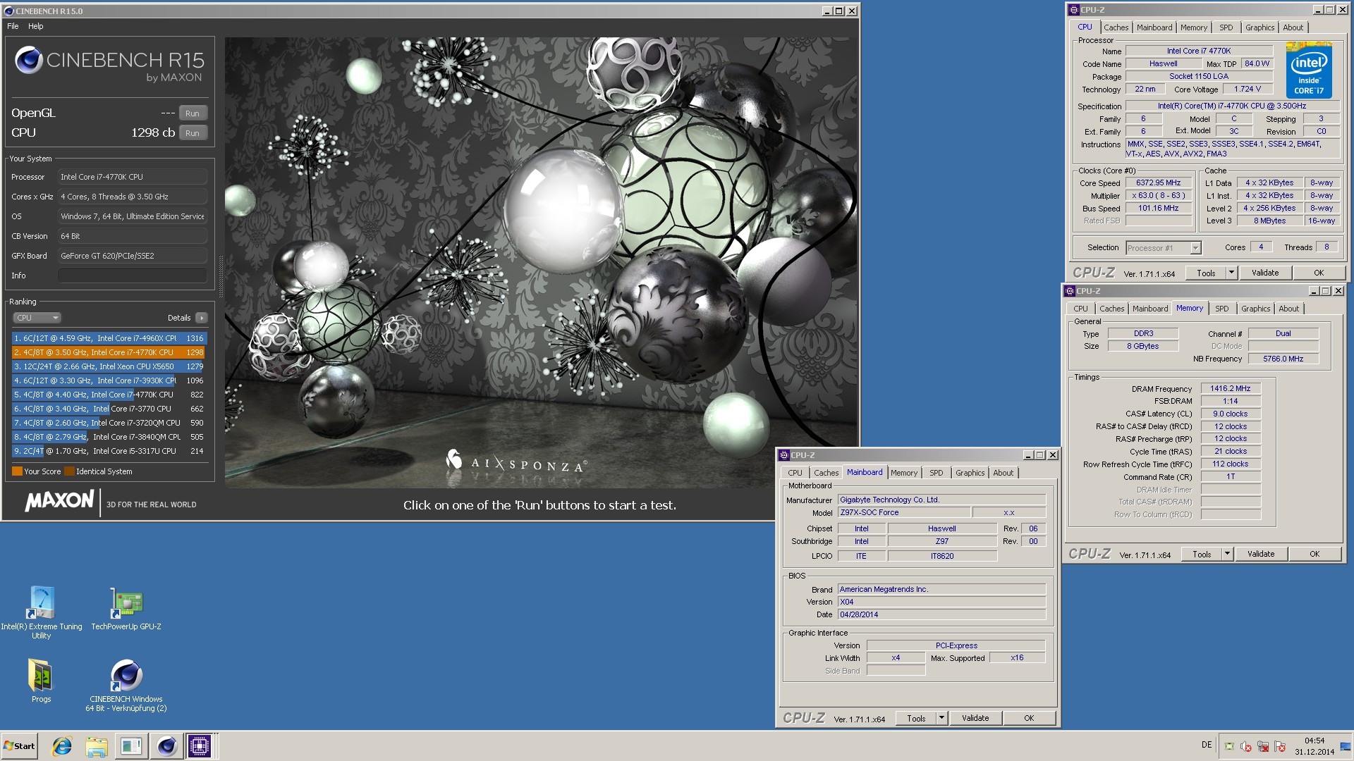Click the Start button
The height and width of the screenshot is (761, 1354).
tap(20, 746)
